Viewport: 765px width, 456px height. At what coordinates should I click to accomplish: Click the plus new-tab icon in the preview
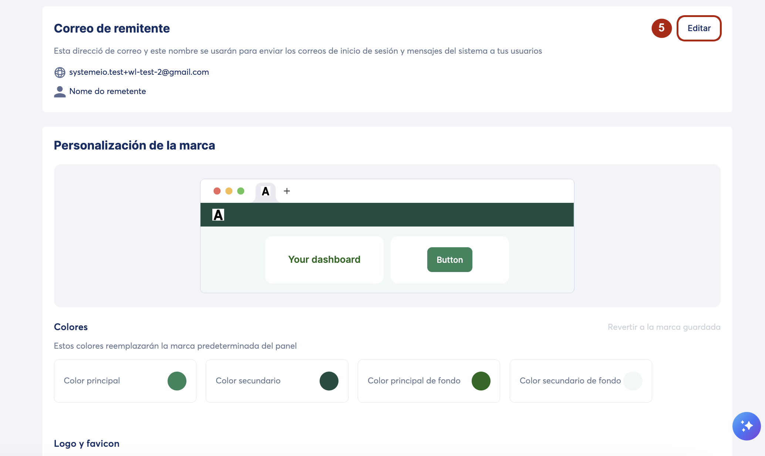pos(287,191)
